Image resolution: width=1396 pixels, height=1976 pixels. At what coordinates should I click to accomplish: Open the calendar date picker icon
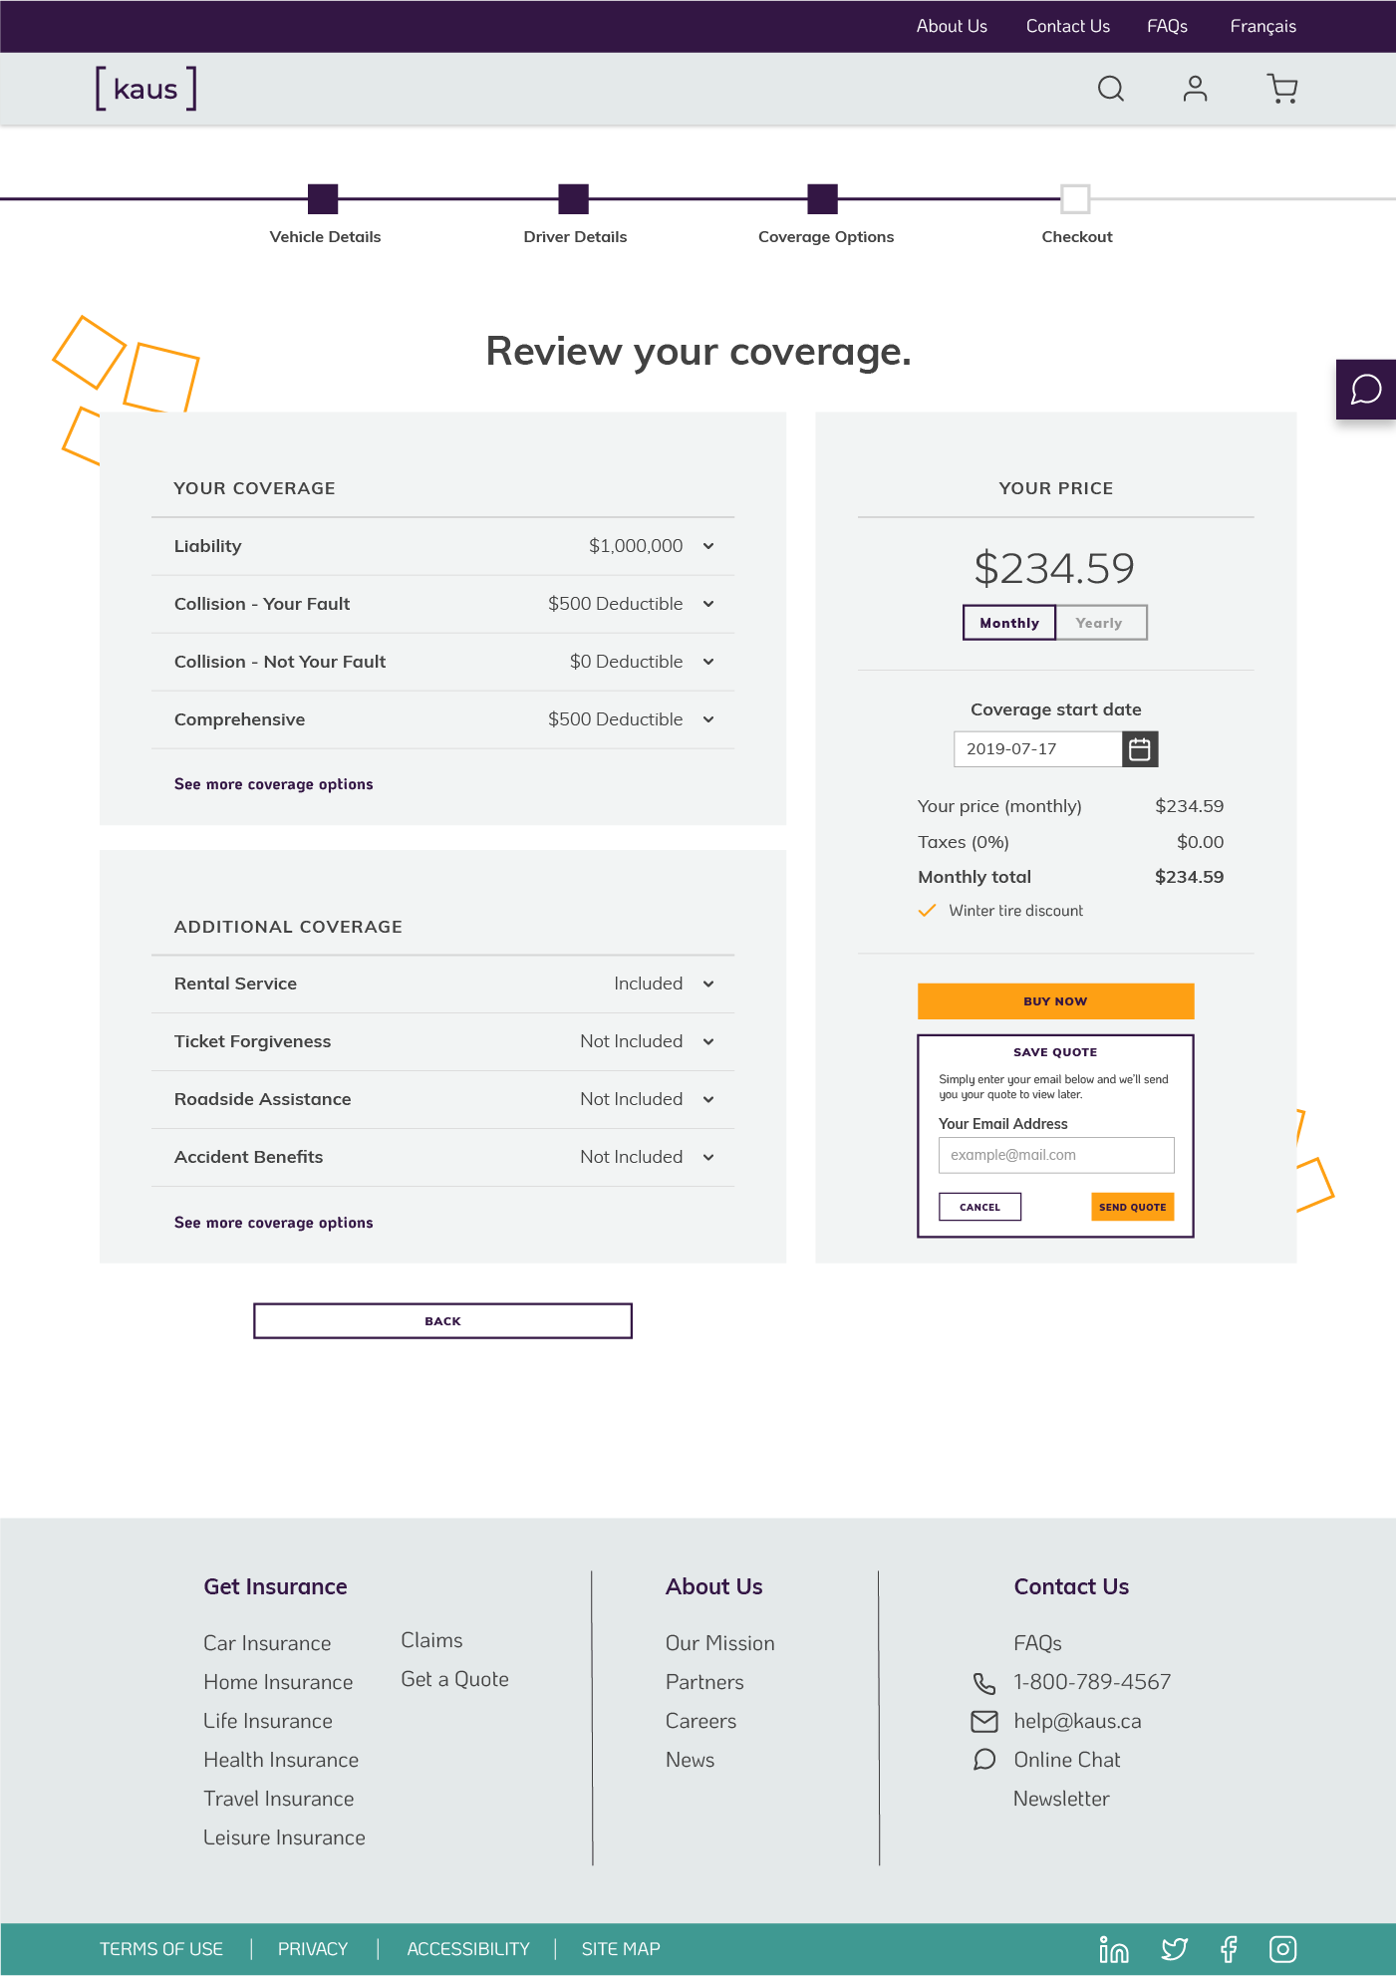click(x=1140, y=749)
